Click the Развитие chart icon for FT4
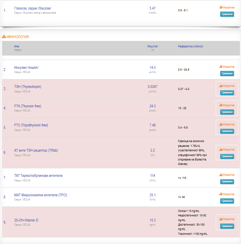The height and width of the screenshot is (244, 241). (x=221, y=105)
